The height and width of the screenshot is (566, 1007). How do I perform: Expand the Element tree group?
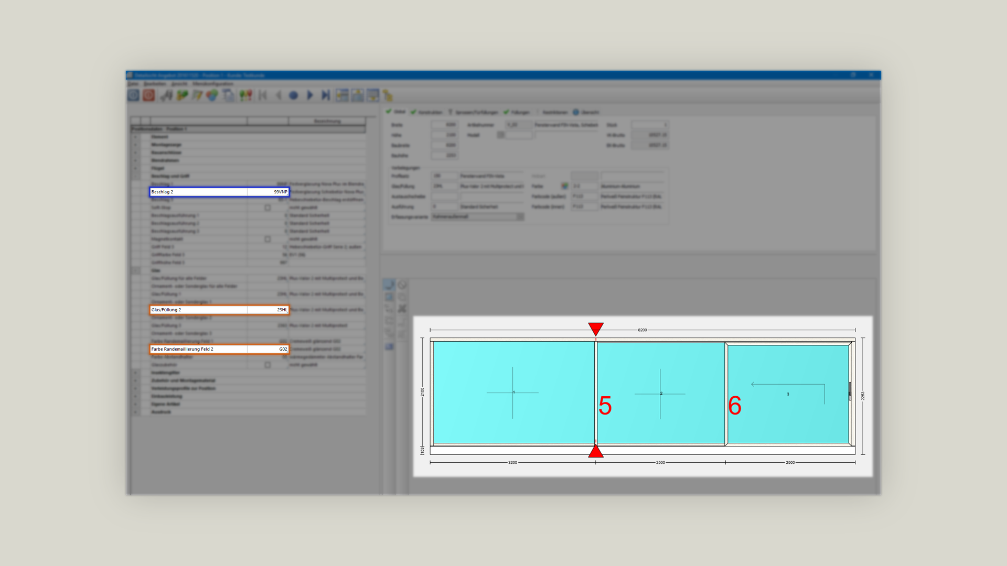(x=135, y=137)
